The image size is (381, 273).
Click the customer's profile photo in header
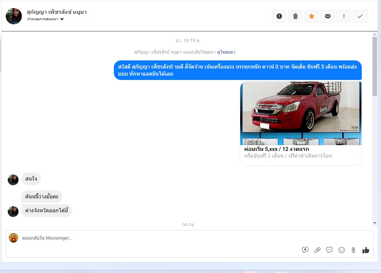click(x=14, y=16)
